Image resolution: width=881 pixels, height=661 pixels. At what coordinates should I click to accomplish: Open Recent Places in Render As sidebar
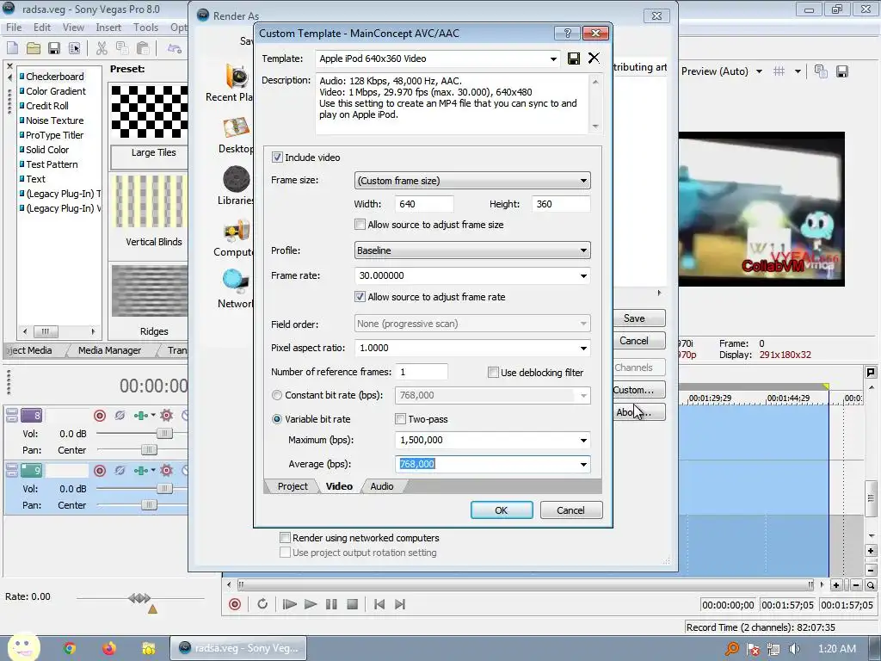tap(230, 83)
